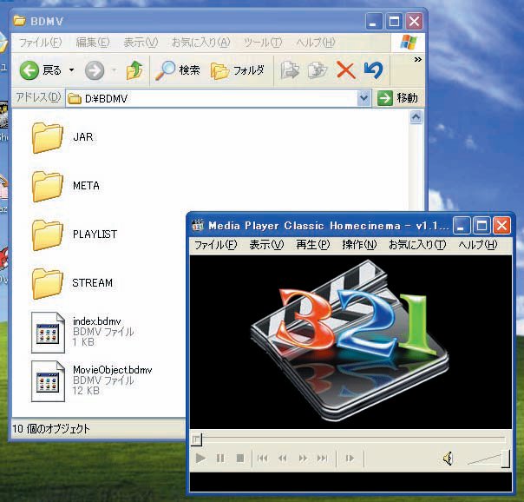
Task: Click the Windows flag logo in Explorer
Action: pyautogui.click(x=409, y=43)
